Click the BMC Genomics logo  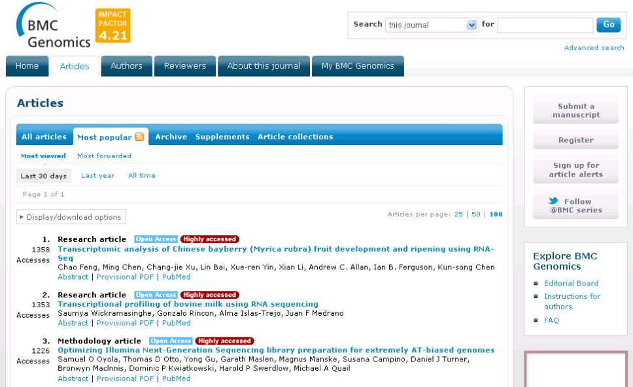click(x=53, y=27)
